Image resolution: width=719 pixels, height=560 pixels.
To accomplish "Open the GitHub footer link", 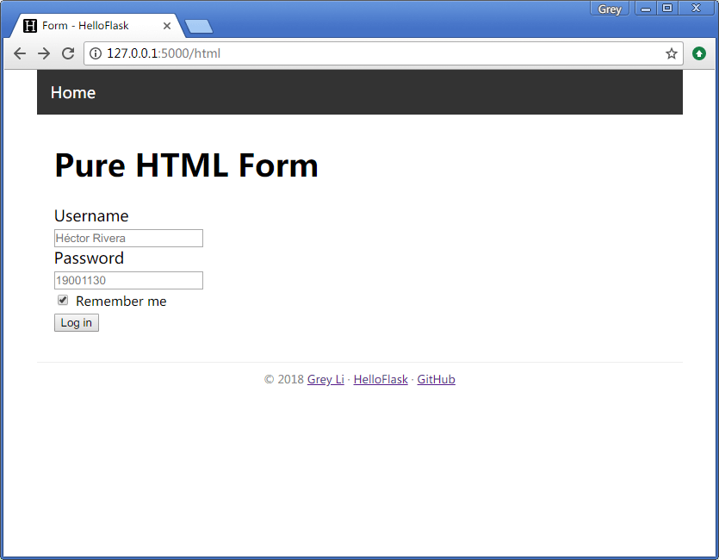I will (x=436, y=379).
